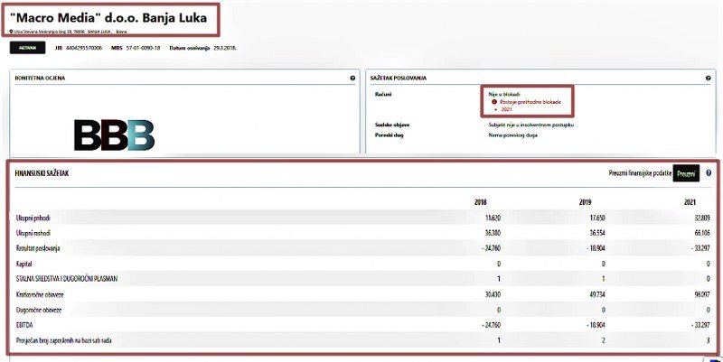This screenshot has height=362, width=723.
Task: Click Kratkoročne obaveze value 30.430
Action: click(492, 295)
